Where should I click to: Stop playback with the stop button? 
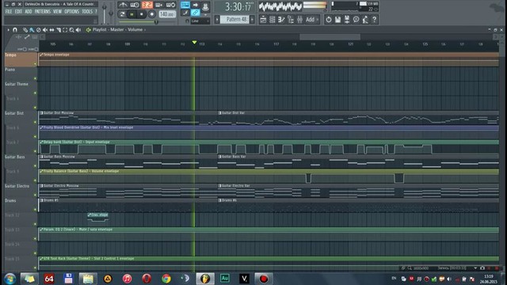[141, 14]
